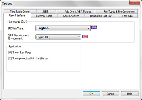
Task: Switch to Add-Ons & VBA Macros tab
Action: [75, 12]
